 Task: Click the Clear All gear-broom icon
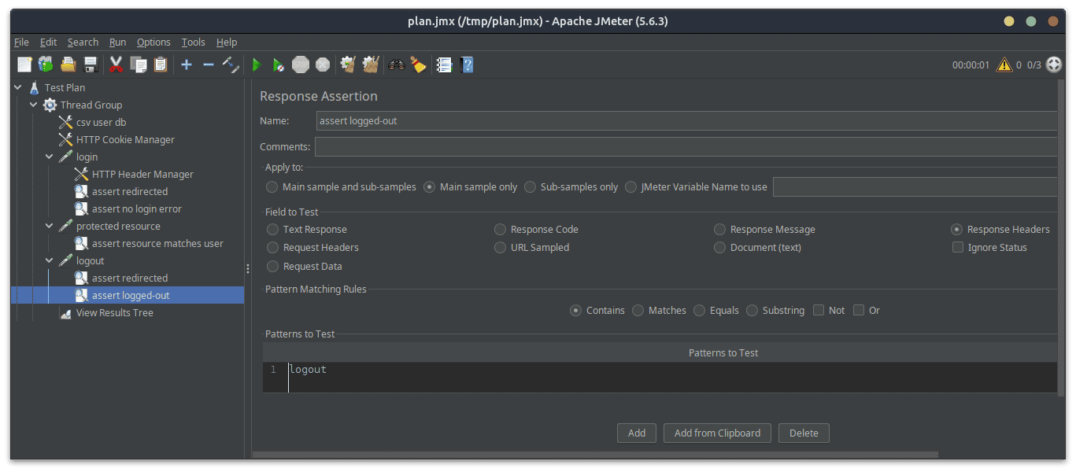[371, 65]
